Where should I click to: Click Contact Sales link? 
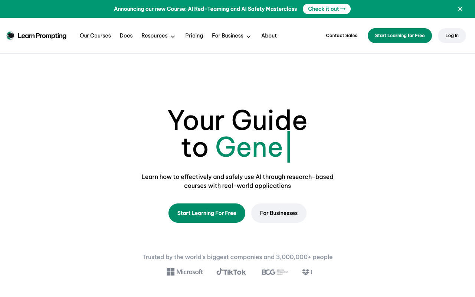(341, 36)
